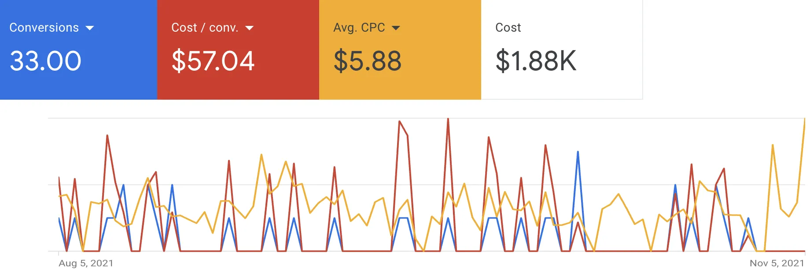Open the Conversions metric dropdown arrow

[90, 28]
